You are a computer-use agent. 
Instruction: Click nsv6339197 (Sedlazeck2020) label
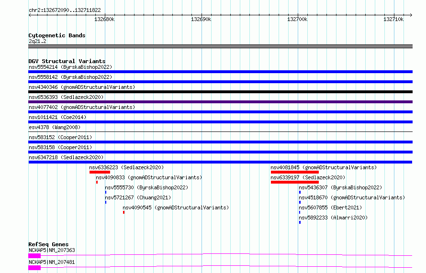tap(308, 177)
